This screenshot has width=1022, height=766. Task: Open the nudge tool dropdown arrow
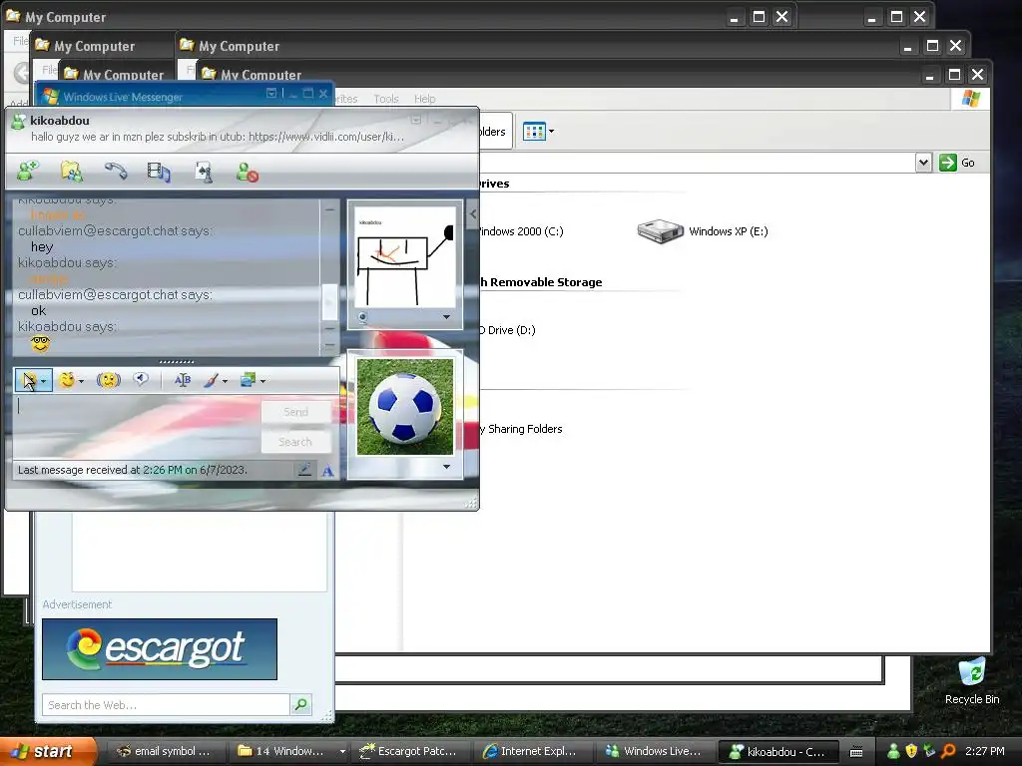click(43, 380)
